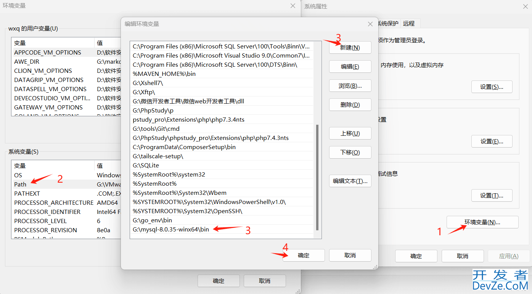
Task: Select the php7.3.4nts path entry
Action: pos(222,120)
